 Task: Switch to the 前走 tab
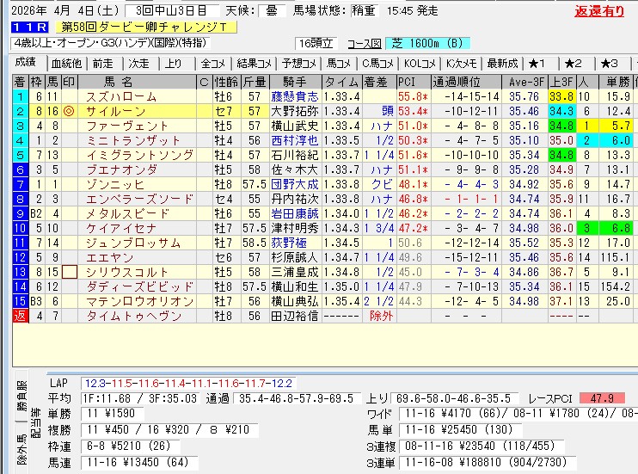coord(103,64)
